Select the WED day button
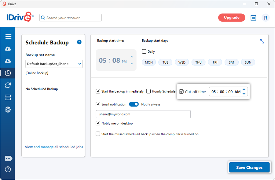275x180 pixels. click(182, 62)
